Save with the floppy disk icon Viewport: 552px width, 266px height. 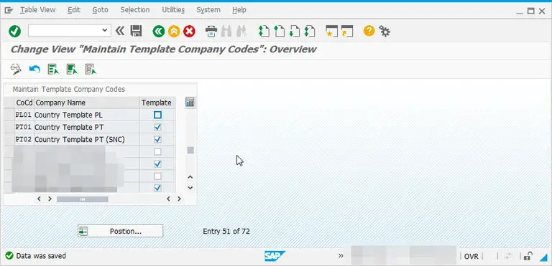coord(137,32)
